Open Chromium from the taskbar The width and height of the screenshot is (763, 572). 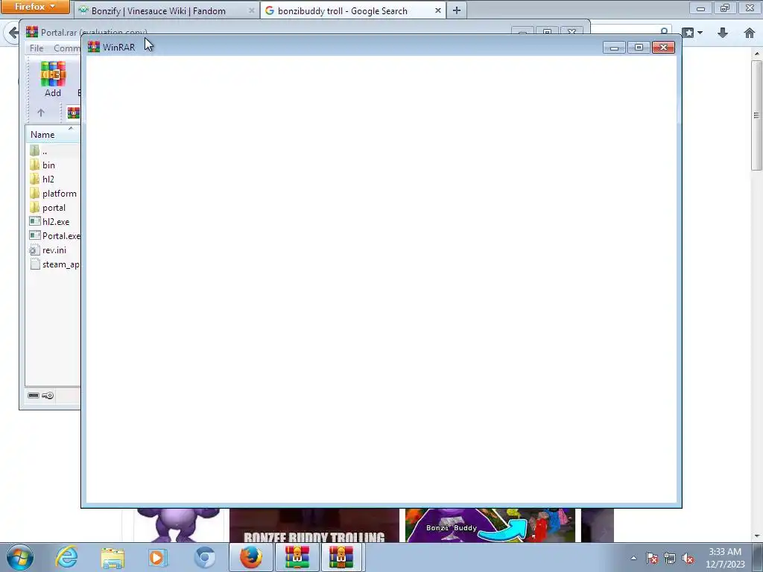click(x=204, y=557)
